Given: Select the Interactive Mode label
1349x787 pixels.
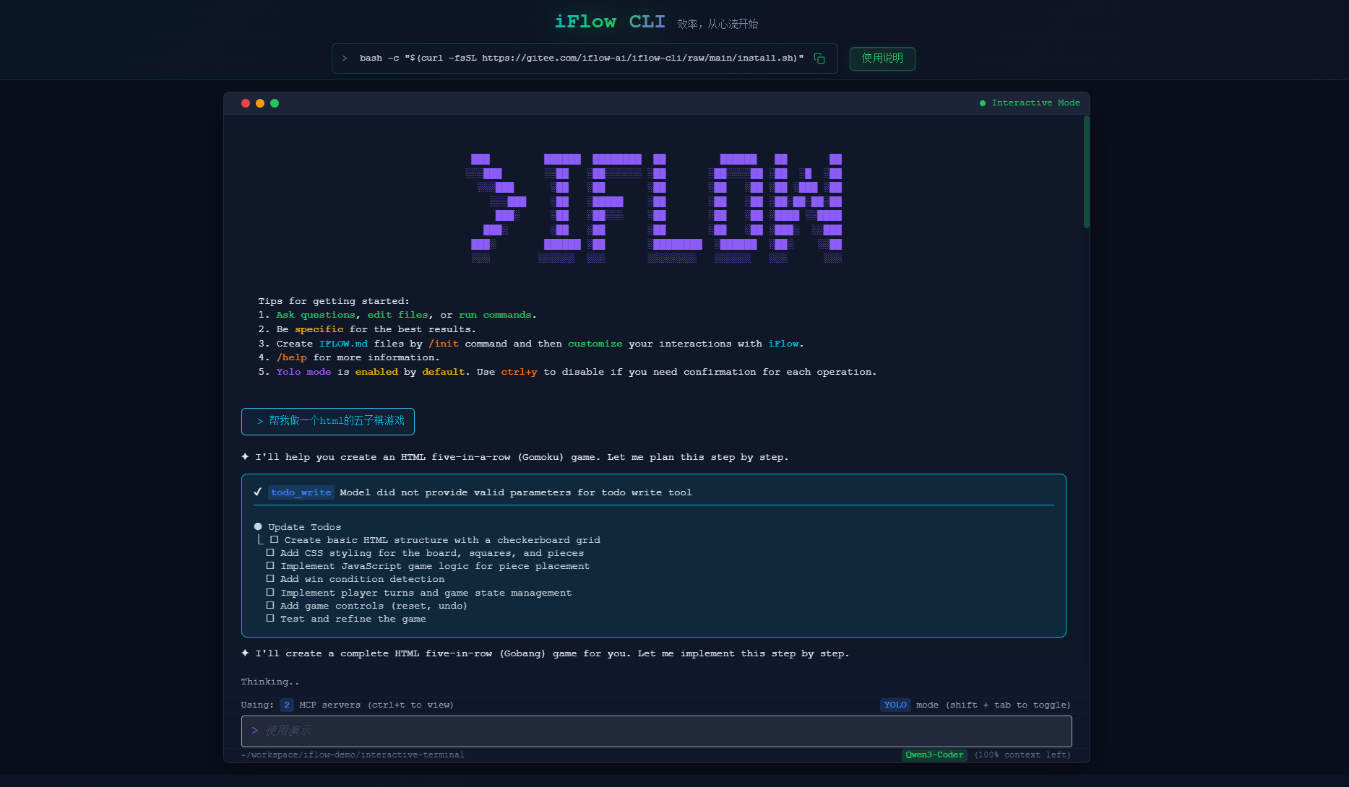Looking at the screenshot, I should pyautogui.click(x=1035, y=103).
